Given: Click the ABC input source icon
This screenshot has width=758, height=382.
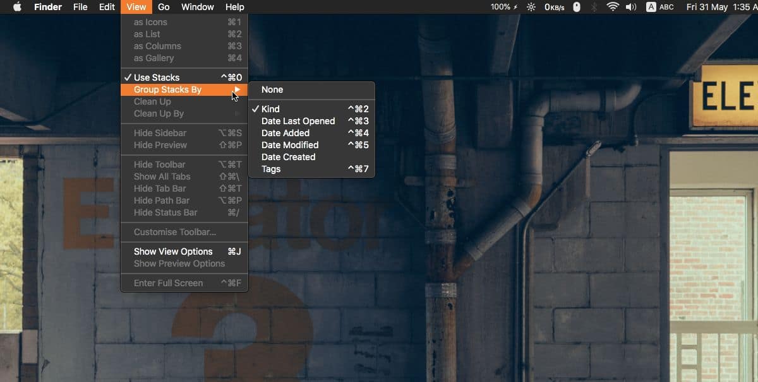Looking at the screenshot, I should (x=660, y=7).
